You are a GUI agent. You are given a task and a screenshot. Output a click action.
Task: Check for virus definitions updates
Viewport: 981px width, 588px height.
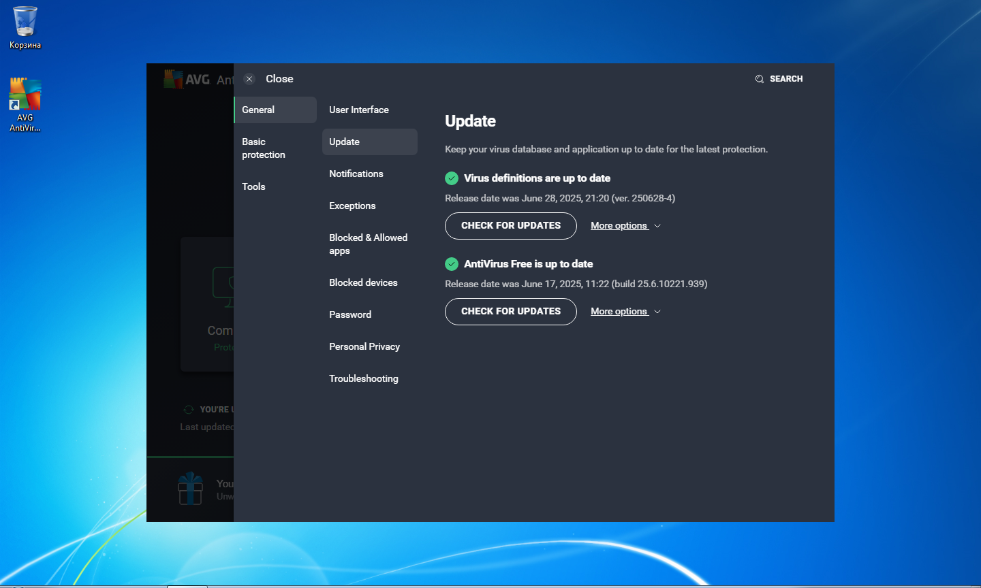[511, 226]
